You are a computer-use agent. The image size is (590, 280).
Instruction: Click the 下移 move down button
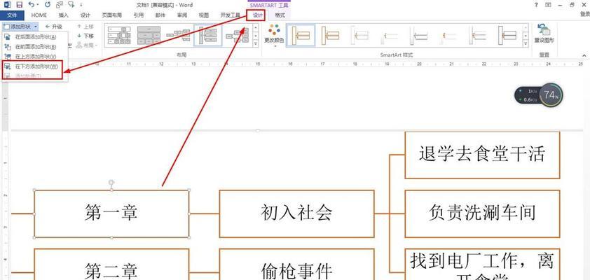[85, 36]
